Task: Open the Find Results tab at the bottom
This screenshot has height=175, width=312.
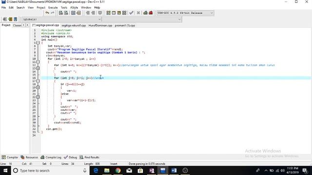Action: (x=90, y=157)
